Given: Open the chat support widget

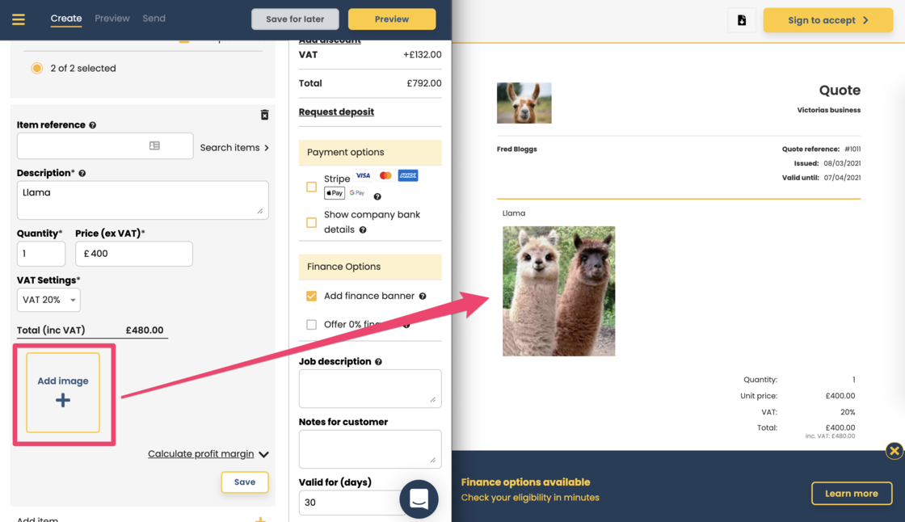Looking at the screenshot, I should tap(419, 499).
